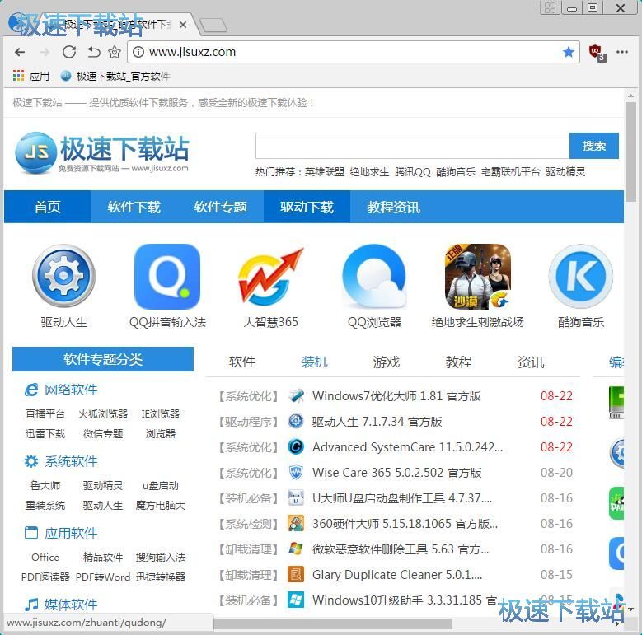Image resolution: width=642 pixels, height=635 pixels.
Task: Switch to the 教程 list tab
Action: pyautogui.click(x=458, y=362)
